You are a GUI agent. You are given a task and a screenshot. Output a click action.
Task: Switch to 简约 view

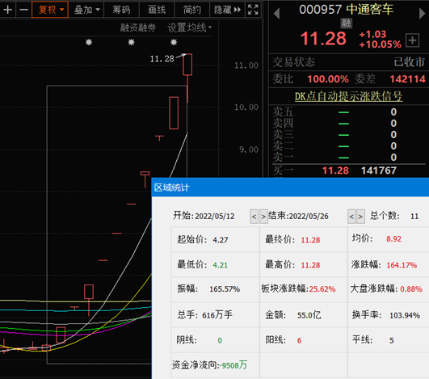(191, 10)
